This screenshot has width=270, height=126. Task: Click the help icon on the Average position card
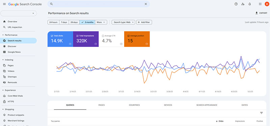point(146,44)
